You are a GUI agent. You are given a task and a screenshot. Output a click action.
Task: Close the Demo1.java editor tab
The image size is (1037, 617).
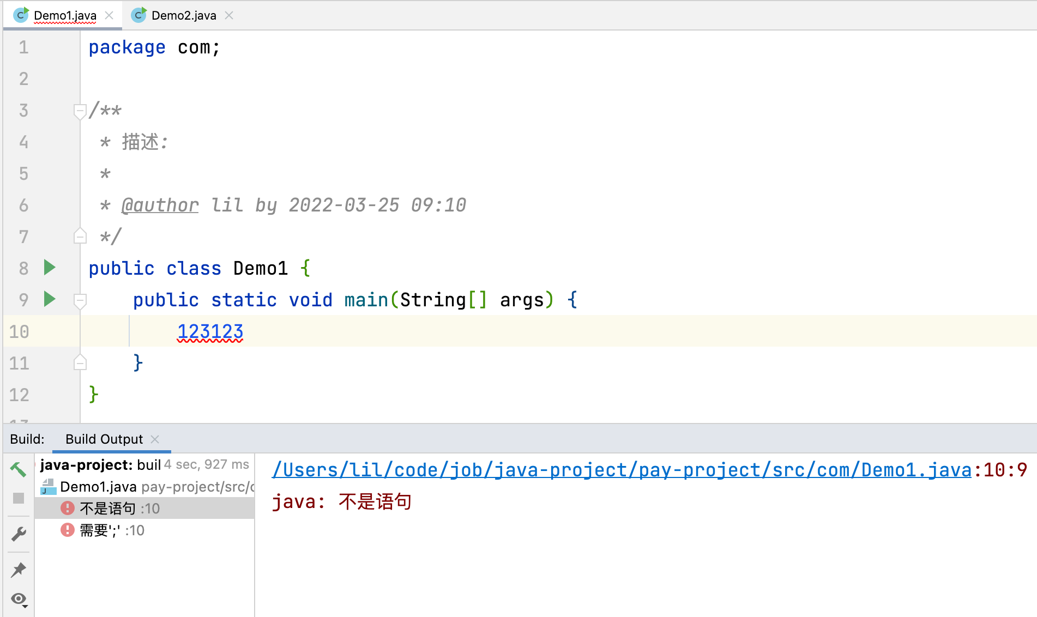coord(108,15)
